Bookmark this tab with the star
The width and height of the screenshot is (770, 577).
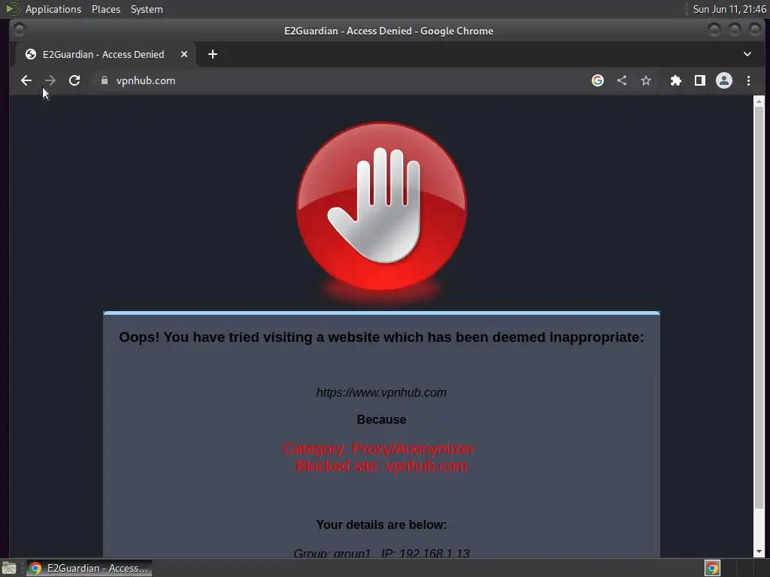[646, 80]
